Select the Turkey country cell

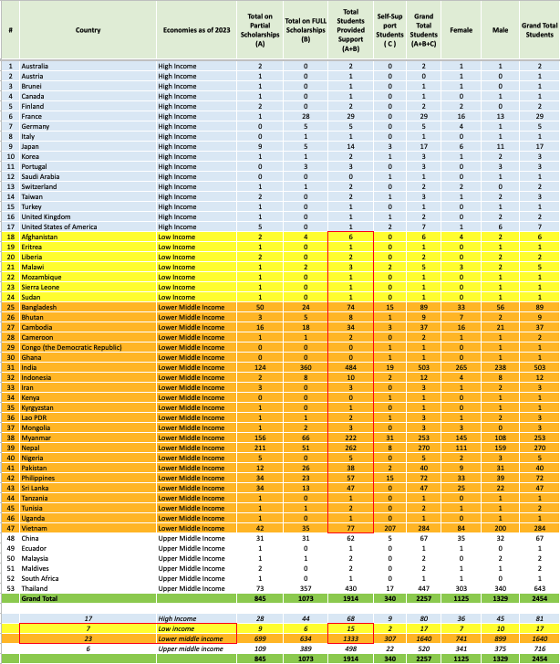click(x=88, y=206)
